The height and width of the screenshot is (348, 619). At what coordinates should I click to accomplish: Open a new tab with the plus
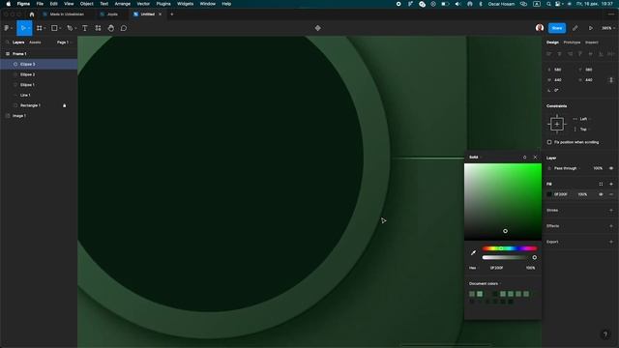pos(172,14)
